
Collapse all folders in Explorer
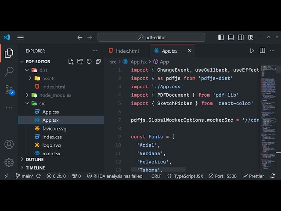point(98,62)
